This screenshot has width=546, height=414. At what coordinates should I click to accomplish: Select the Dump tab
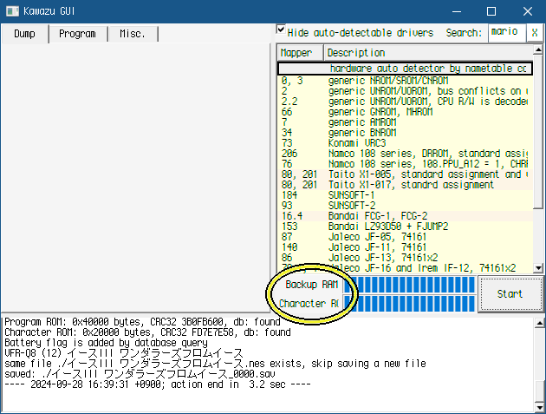coord(24,34)
